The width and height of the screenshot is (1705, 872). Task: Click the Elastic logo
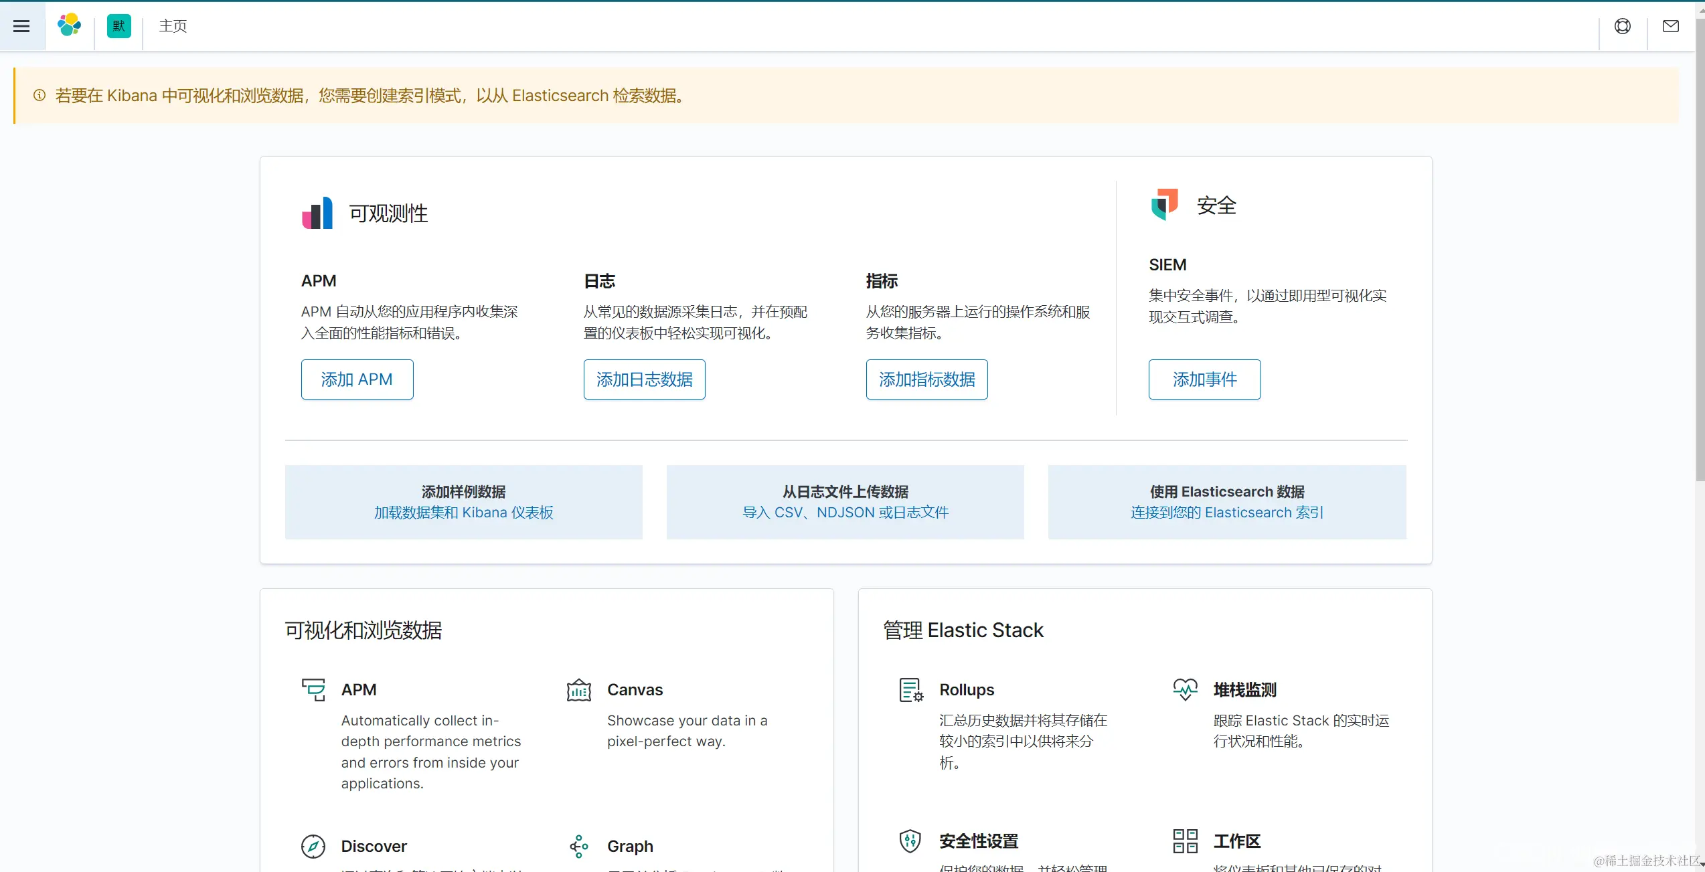point(70,26)
